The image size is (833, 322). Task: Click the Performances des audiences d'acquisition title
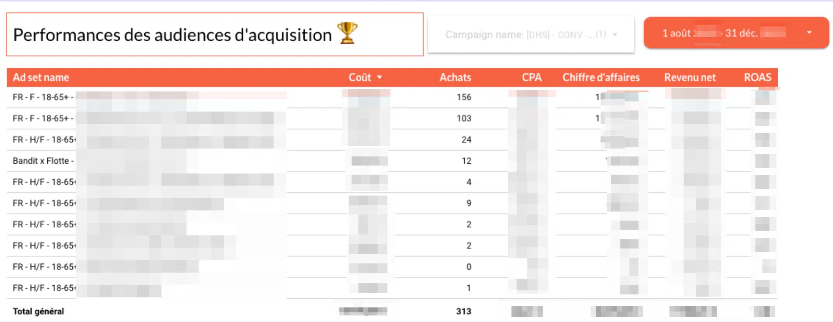click(172, 35)
